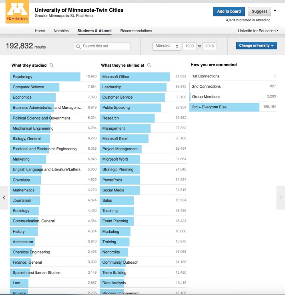Click the next arrow on right edge
Image resolution: width=285 pixels, height=295 pixels.
click(x=281, y=197)
